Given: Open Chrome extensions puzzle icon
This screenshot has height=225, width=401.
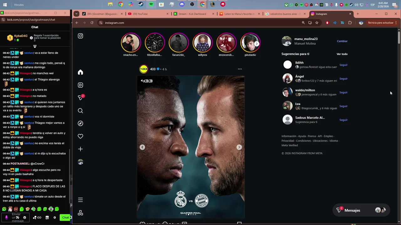Looking at the screenshot, I should [350, 23].
